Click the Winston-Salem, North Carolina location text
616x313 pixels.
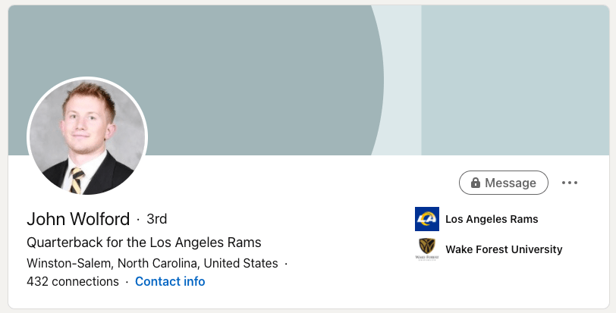coord(152,264)
